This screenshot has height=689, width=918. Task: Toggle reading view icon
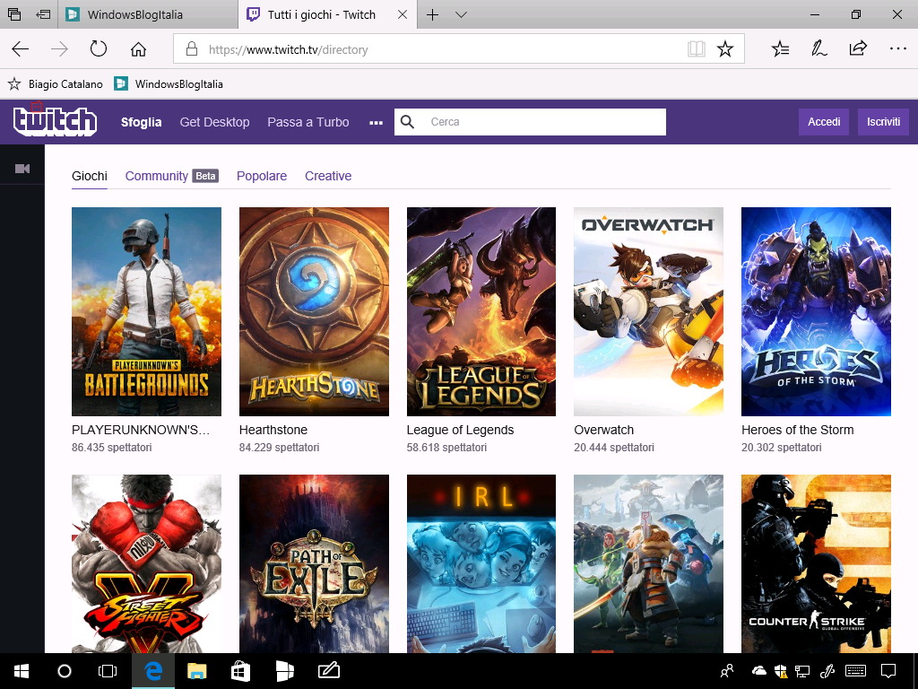[696, 49]
